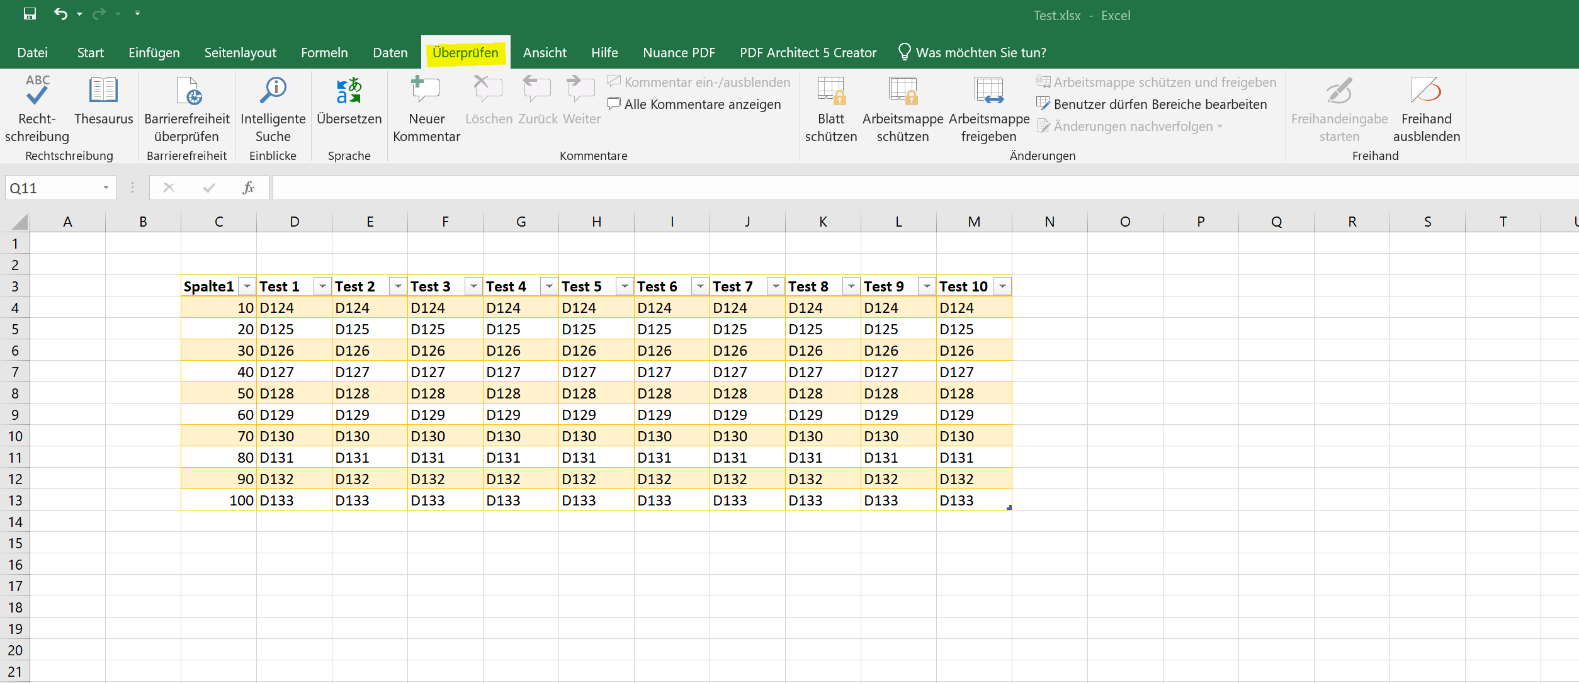Open the Test 5 filter dropdown
Image resolution: width=1579 pixels, height=683 pixels.
(x=625, y=286)
